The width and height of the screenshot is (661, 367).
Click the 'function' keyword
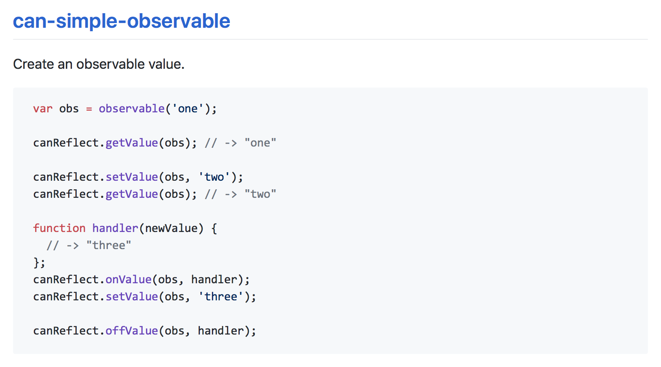pyautogui.click(x=60, y=228)
